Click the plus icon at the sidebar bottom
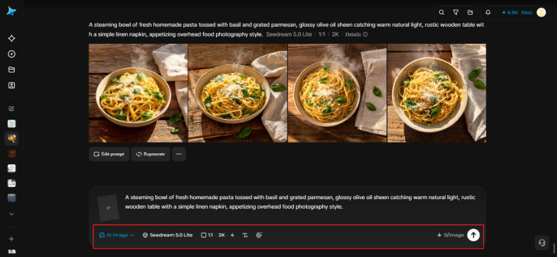 point(11,239)
